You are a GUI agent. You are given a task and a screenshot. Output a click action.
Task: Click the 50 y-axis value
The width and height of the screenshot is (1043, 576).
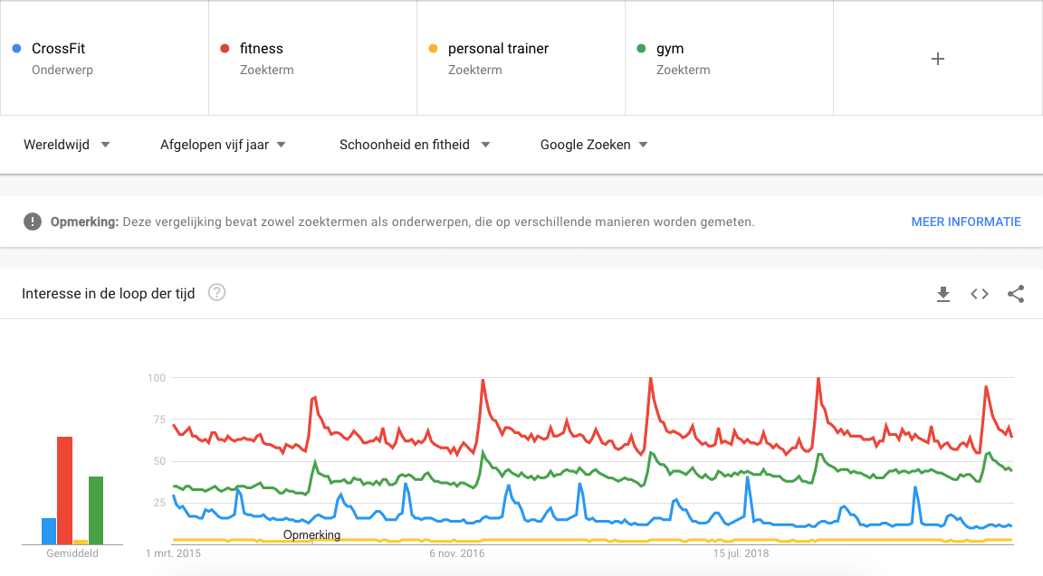(x=159, y=461)
